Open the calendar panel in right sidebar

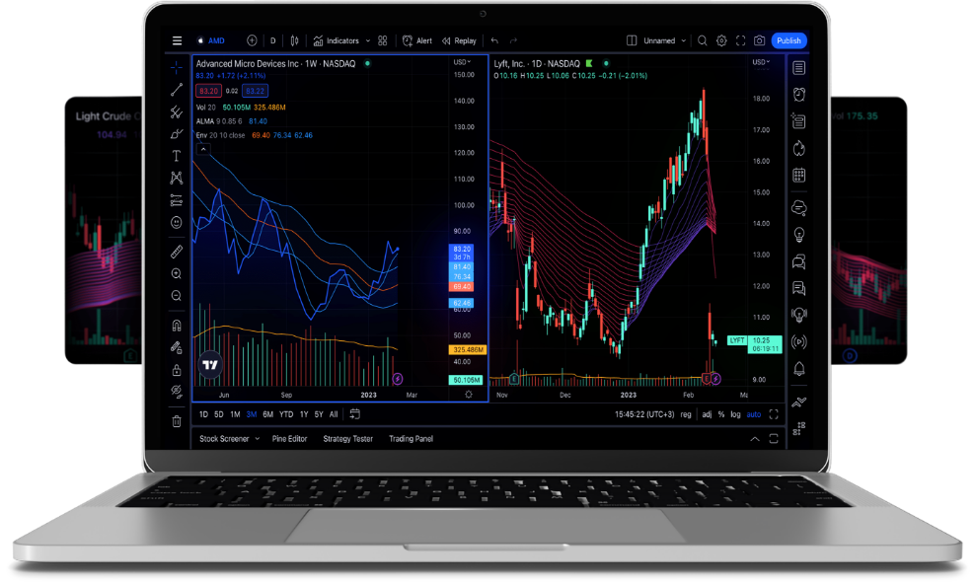pyautogui.click(x=798, y=176)
